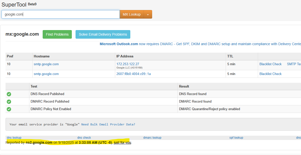Open Need Bulk Email Provider Data link

pos(108,124)
